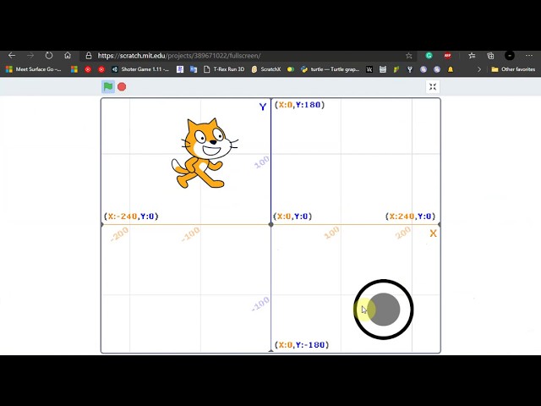
Task: Add this page to favorites with the star
Action: pyautogui.click(x=409, y=56)
